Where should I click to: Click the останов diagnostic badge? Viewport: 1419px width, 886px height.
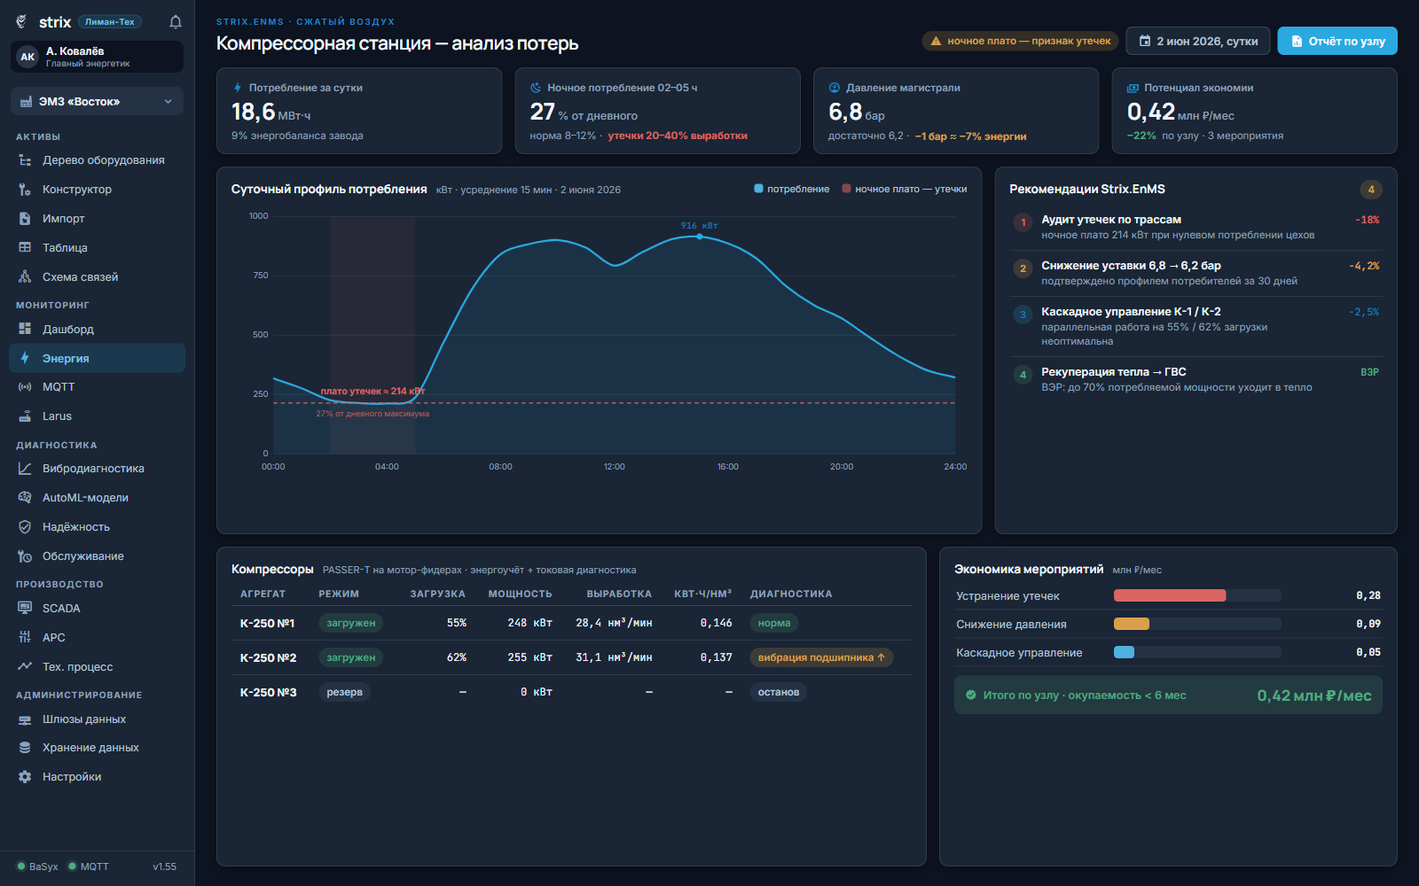(x=779, y=692)
